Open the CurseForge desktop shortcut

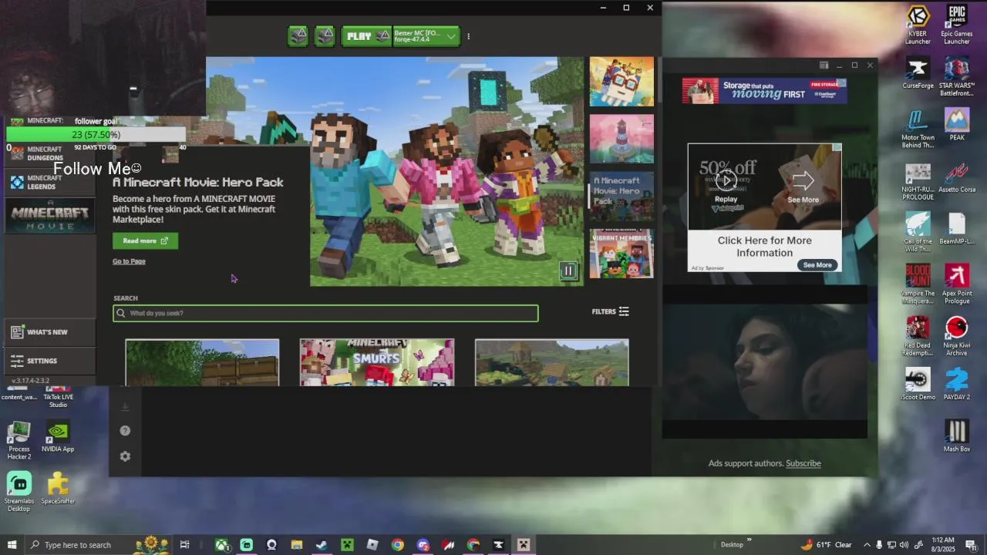coord(918,73)
